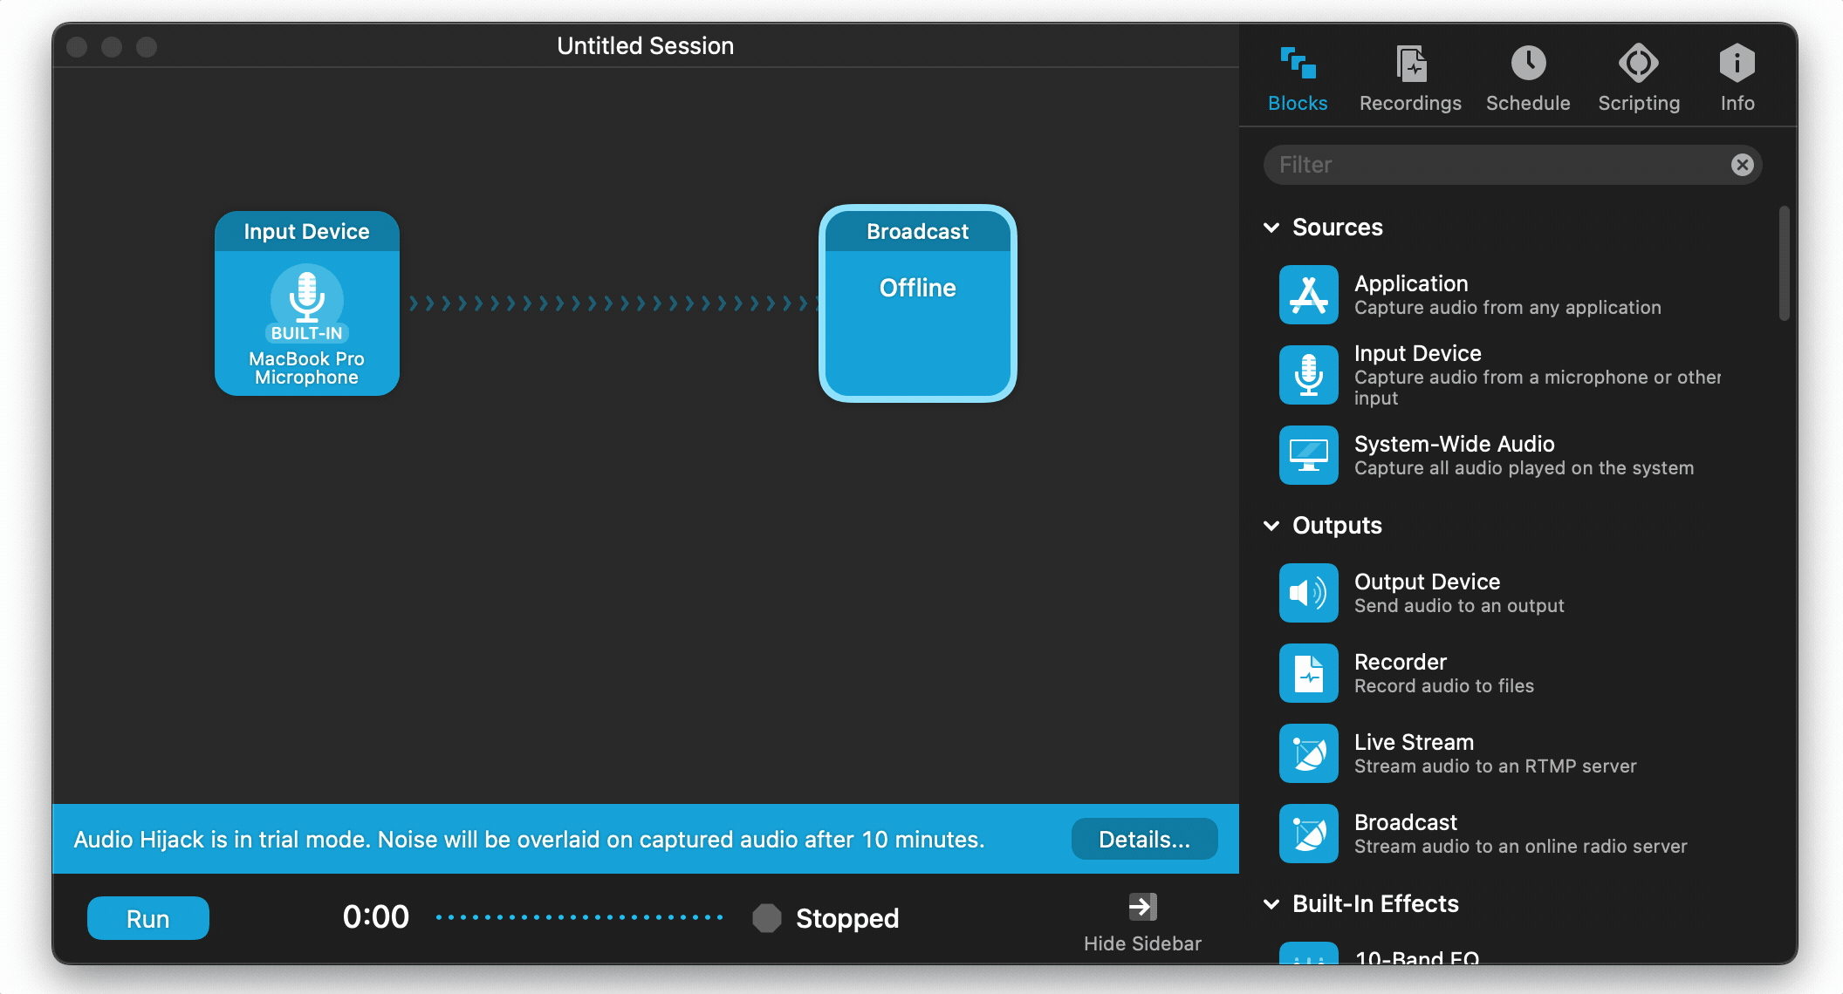
Task: Click 'Send audio to an output' description
Action: [x=1459, y=606]
